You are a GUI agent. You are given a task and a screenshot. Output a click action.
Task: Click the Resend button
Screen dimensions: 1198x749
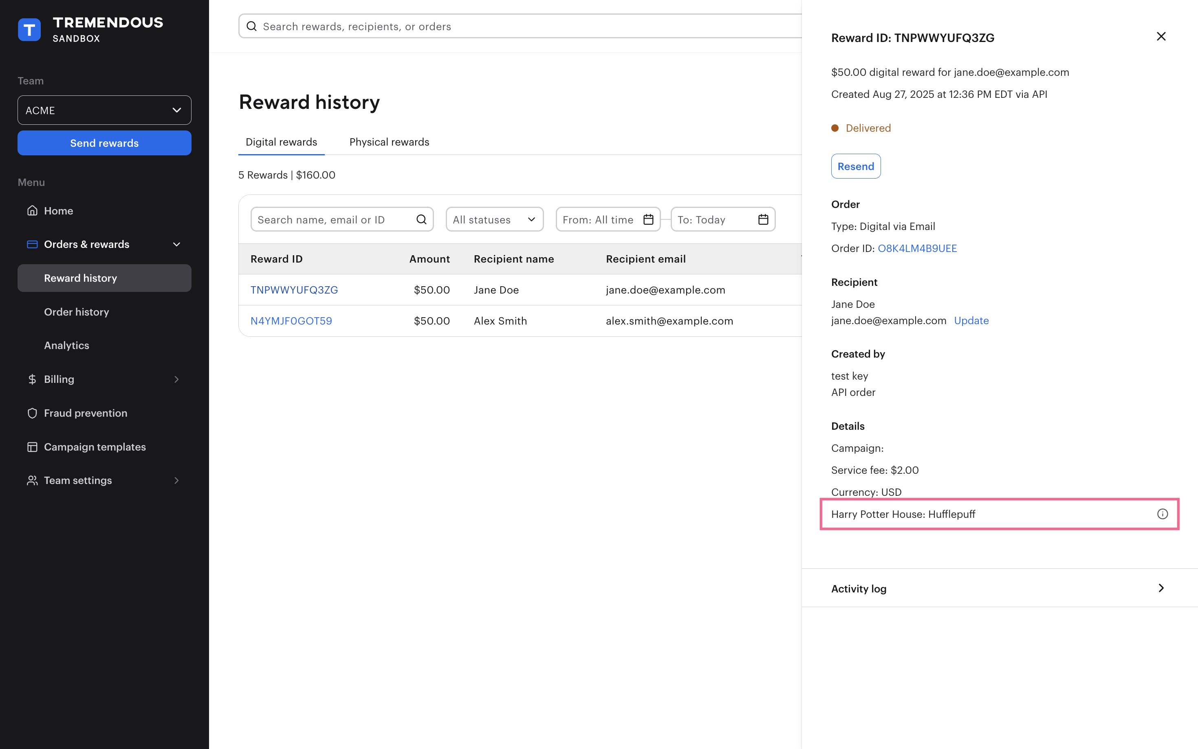click(855, 166)
